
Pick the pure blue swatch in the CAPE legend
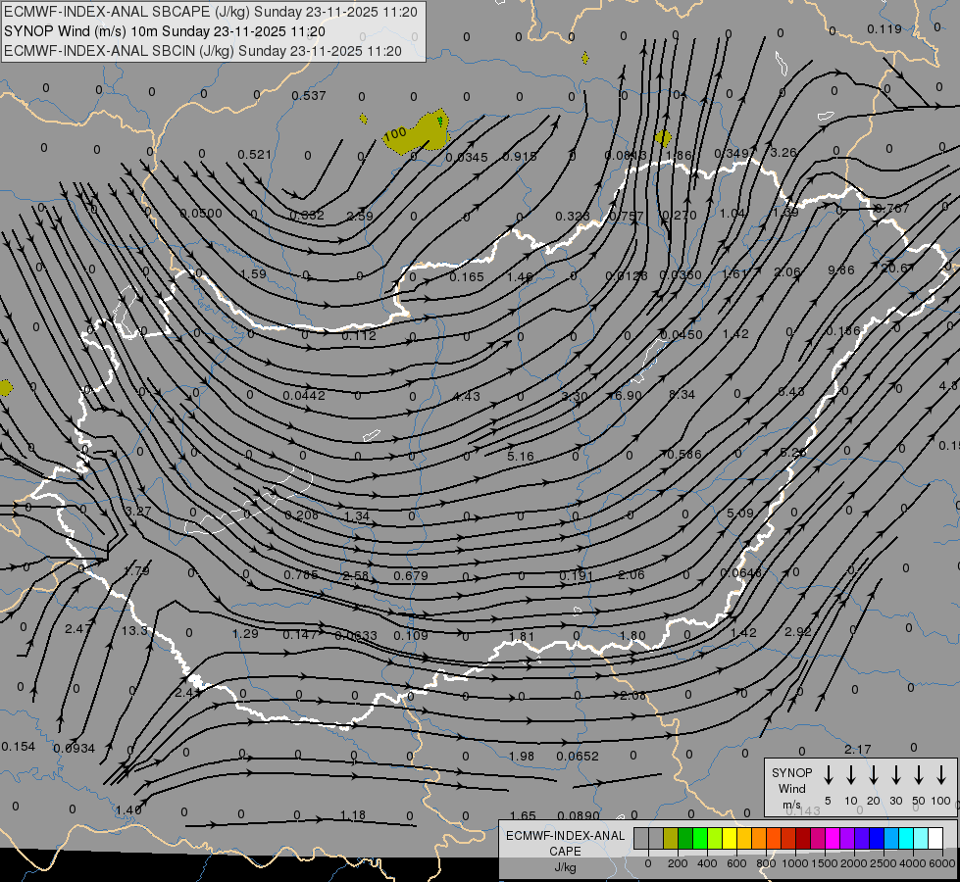(x=876, y=839)
